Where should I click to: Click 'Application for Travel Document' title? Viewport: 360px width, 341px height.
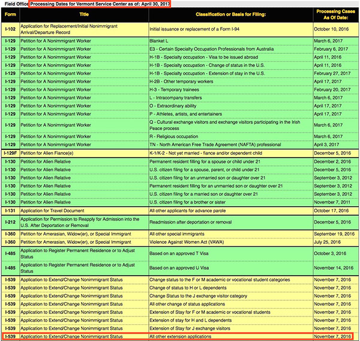pyautogui.click(x=52, y=211)
